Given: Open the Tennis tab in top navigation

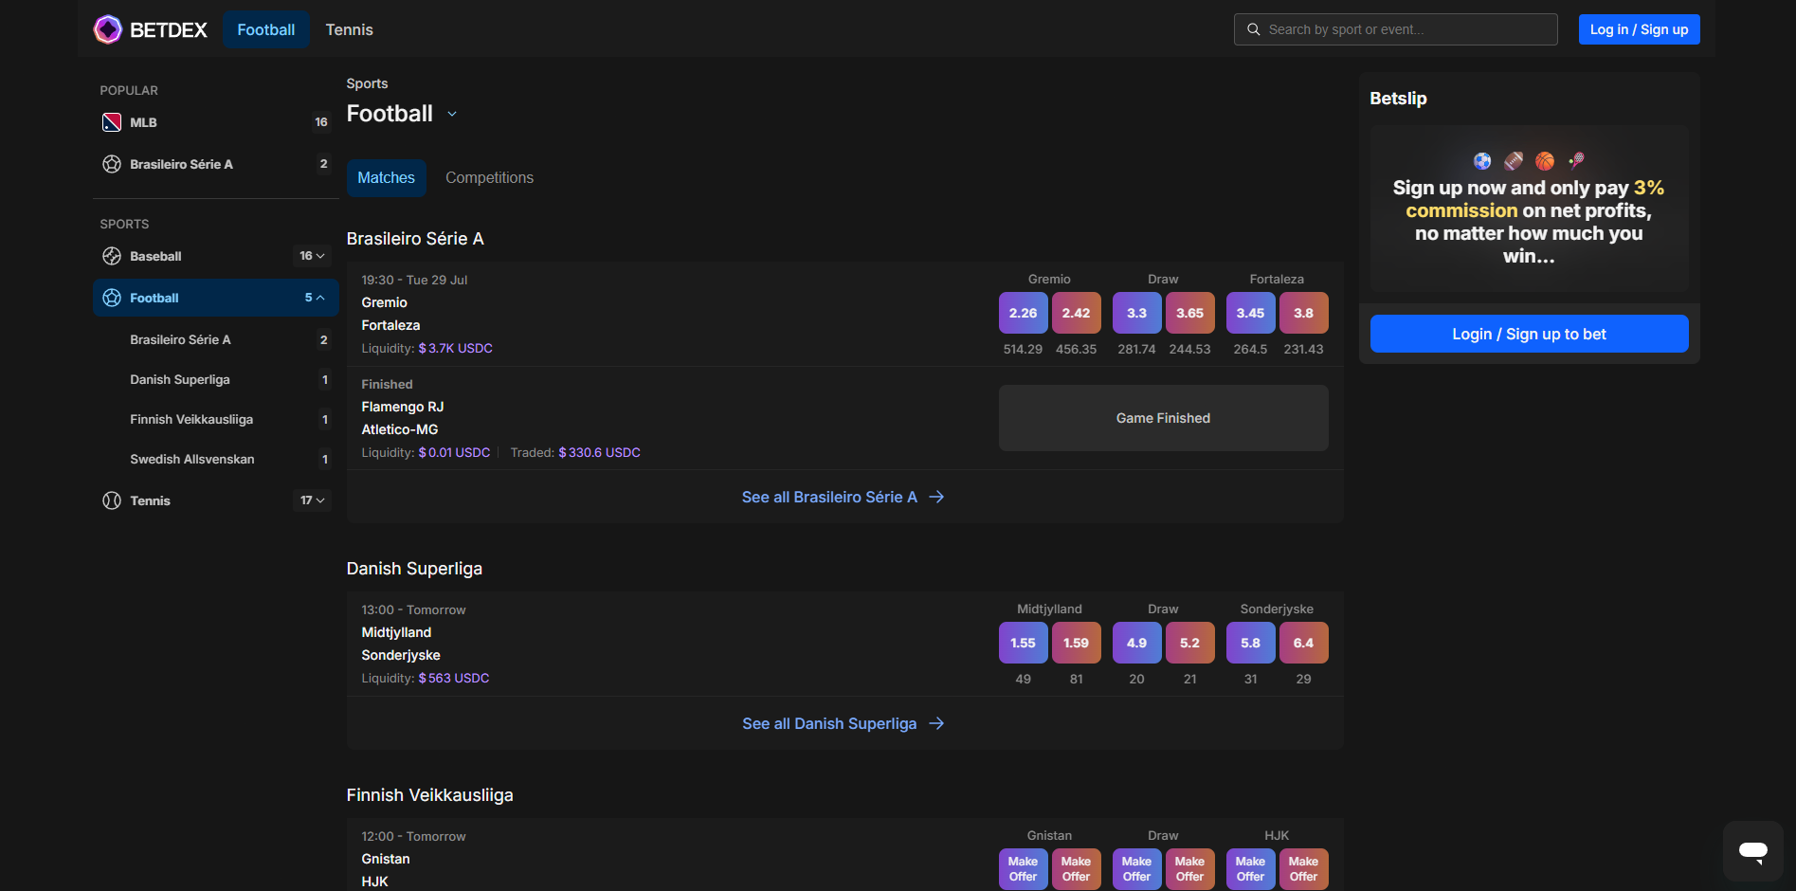Looking at the screenshot, I should click(x=349, y=29).
